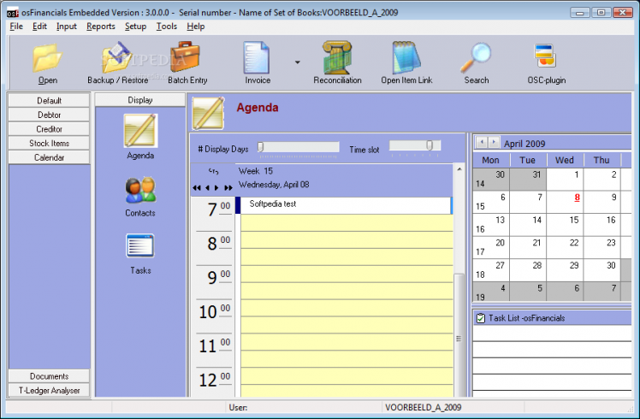Jump forward with the double-right agenda arrow
The image size is (640, 419).
tap(228, 187)
